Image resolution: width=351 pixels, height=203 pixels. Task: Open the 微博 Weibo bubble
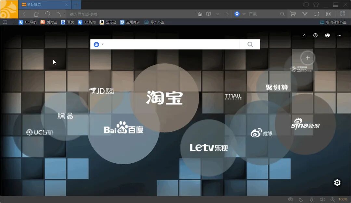click(261, 133)
